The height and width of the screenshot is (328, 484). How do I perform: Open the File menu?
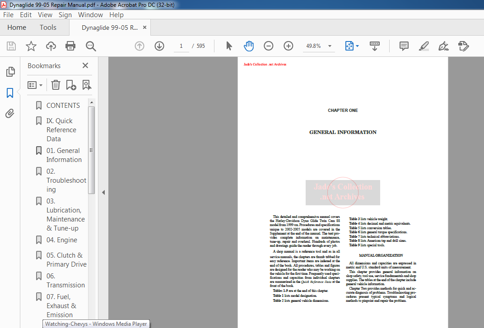(x=8, y=15)
